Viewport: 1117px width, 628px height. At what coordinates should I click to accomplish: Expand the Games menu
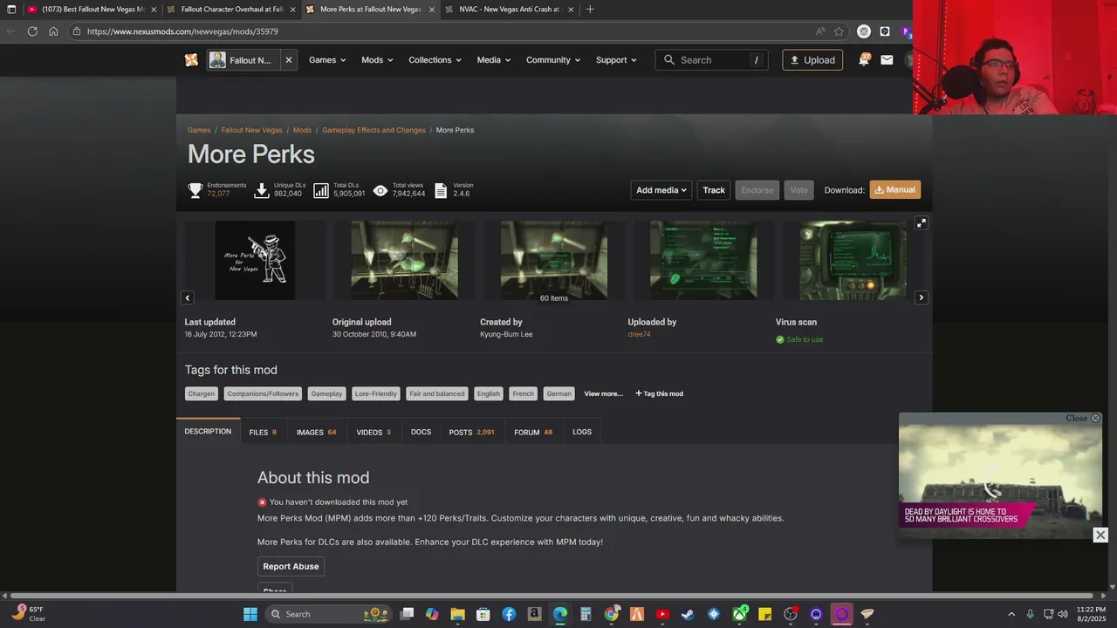(x=327, y=60)
